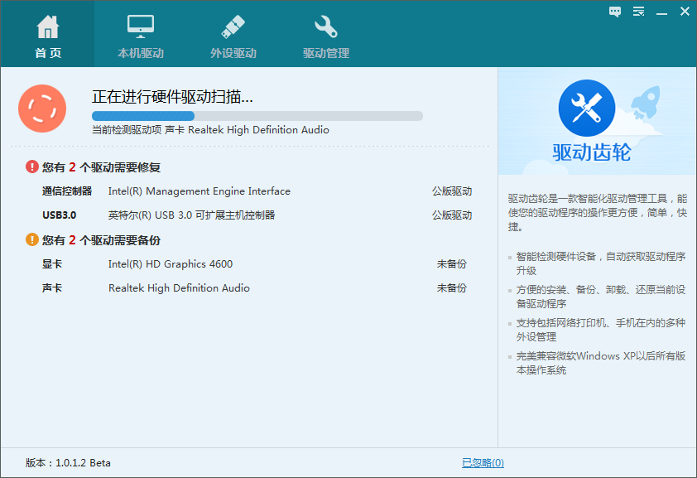Image resolution: width=697 pixels, height=478 pixels.
Task: Select the Realtek High Definition Audio backup row
Action: pos(257,288)
